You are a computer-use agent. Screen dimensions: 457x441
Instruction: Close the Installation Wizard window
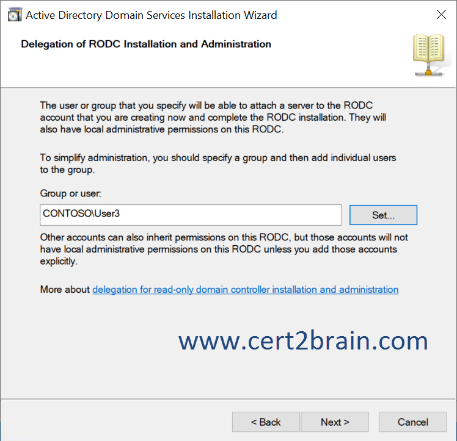click(441, 15)
